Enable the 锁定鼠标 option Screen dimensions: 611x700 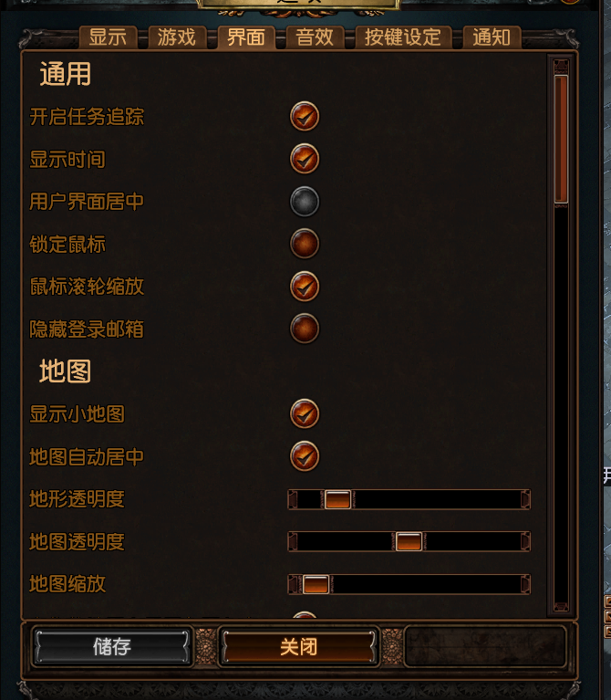point(305,244)
